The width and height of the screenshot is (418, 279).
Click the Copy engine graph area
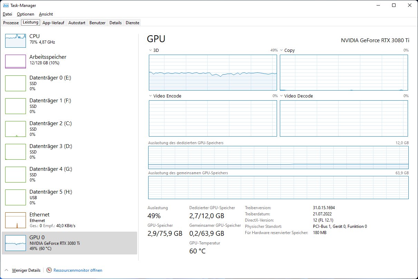(344, 73)
